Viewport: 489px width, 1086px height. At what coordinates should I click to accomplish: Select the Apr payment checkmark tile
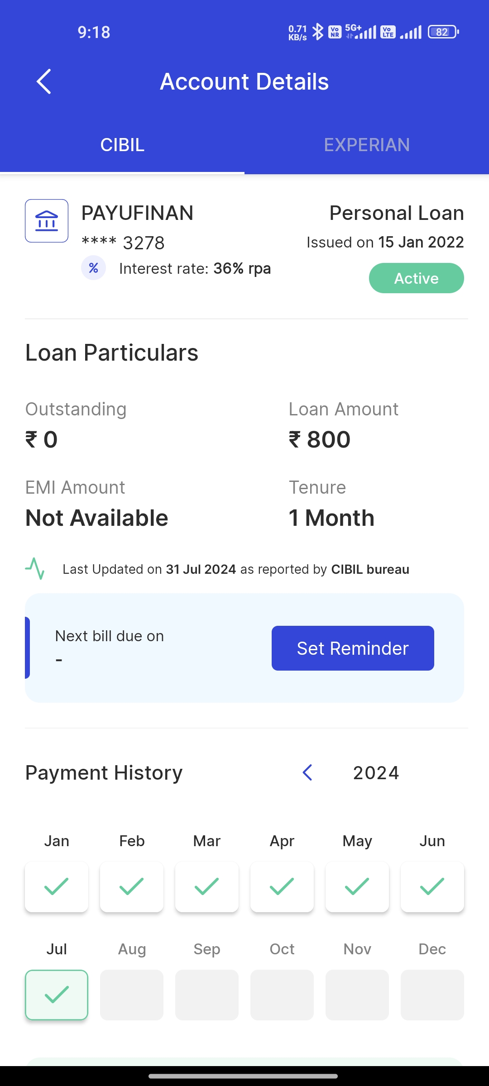click(x=282, y=886)
